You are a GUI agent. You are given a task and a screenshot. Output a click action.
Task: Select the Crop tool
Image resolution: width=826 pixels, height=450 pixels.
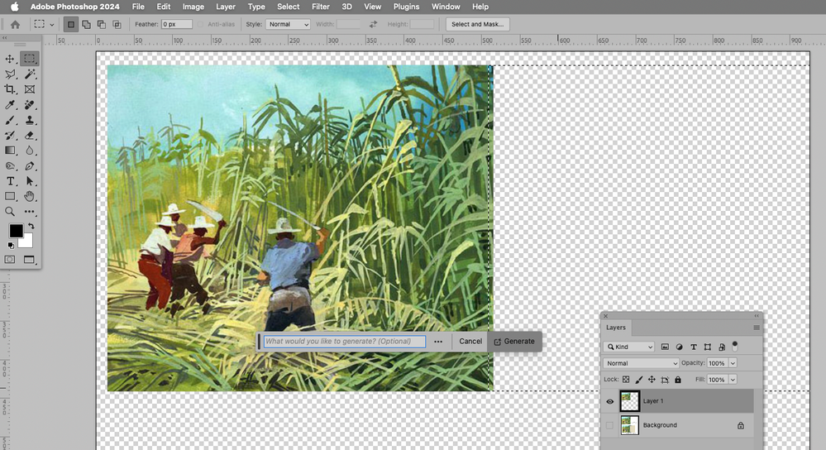tap(10, 89)
